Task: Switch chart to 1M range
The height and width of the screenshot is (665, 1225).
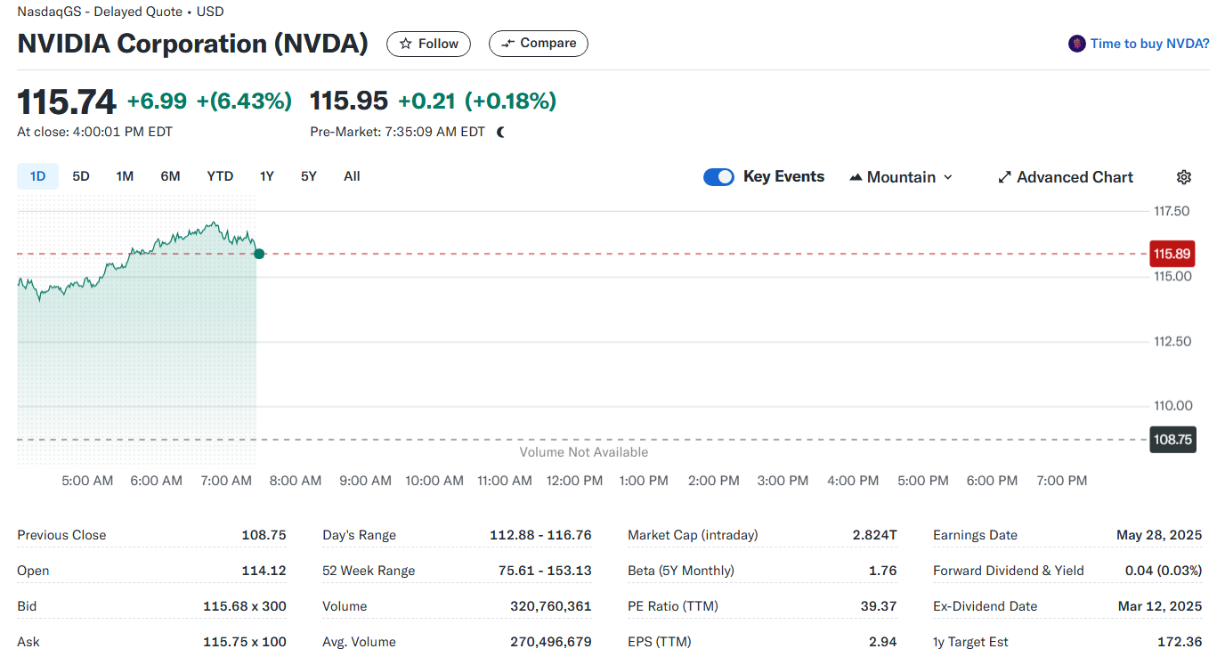Action: [125, 176]
